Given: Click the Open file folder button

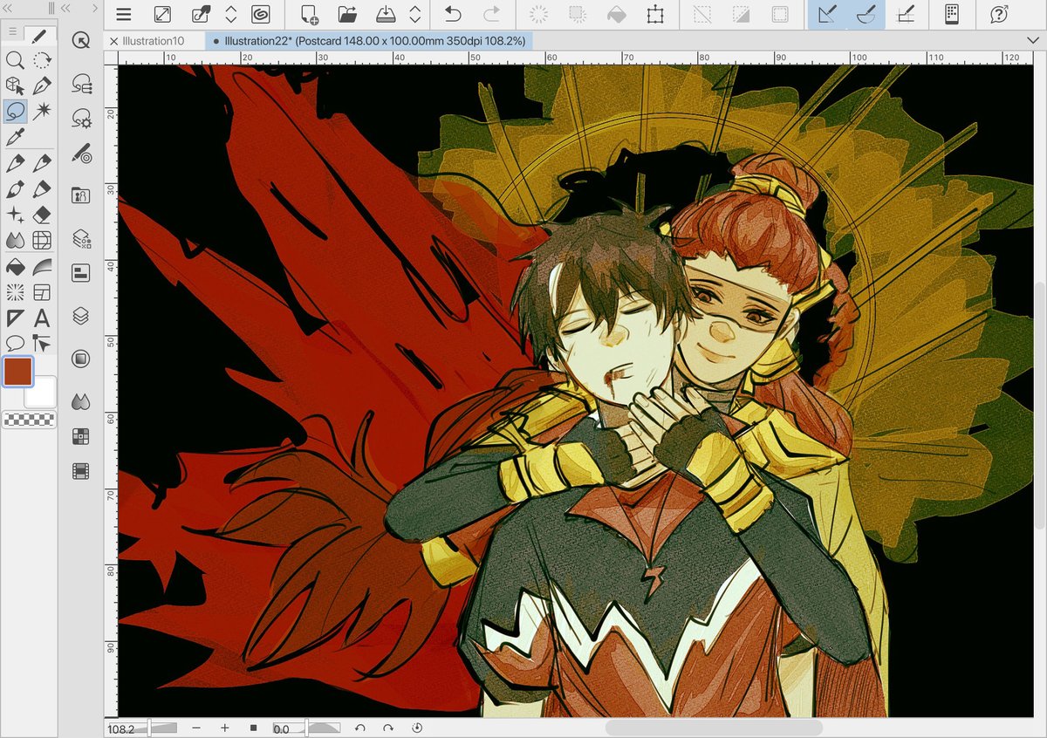Looking at the screenshot, I should (347, 14).
